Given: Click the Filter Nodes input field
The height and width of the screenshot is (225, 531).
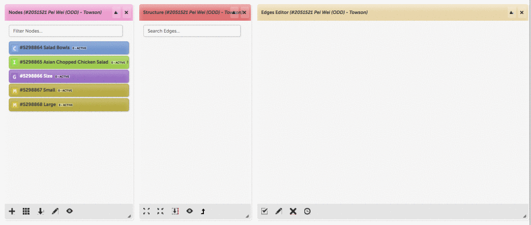Looking at the screenshot, I should coord(66,31).
